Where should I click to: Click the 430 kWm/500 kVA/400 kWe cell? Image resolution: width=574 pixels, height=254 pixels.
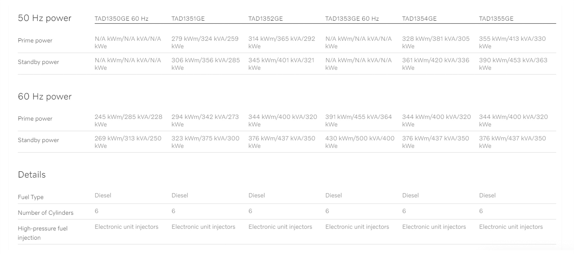pyautogui.click(x=360, y=142)
